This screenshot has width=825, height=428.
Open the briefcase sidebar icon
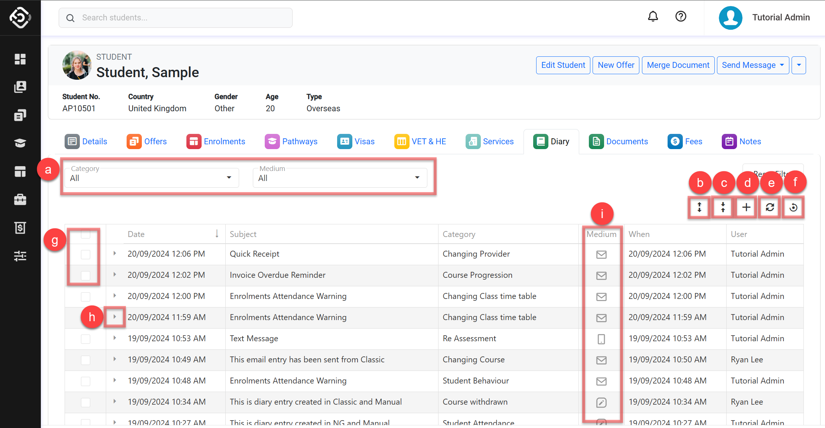pos(20,200)
